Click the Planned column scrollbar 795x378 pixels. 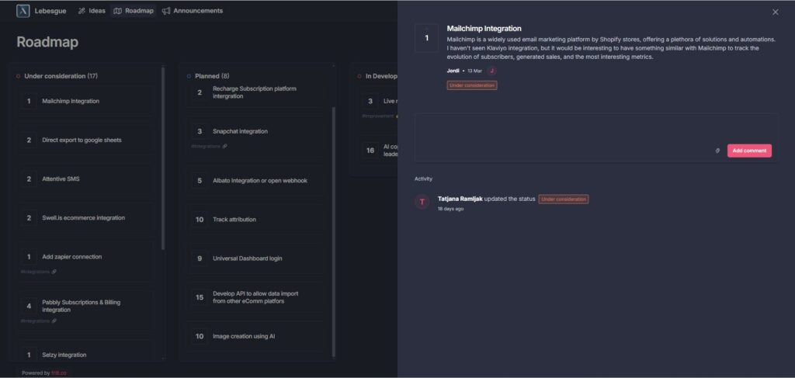(334, 231)
